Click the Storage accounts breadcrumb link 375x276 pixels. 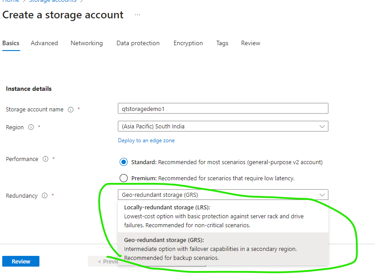coord(52,1)
